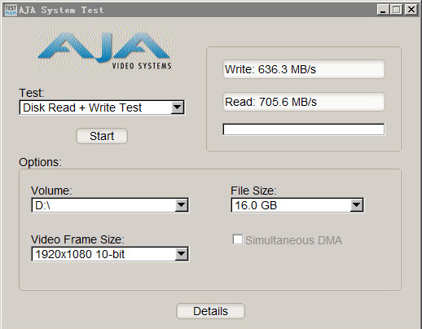Close the AJA System Test window
Viewport: 422px width, 329px height.
coord(411,10)
